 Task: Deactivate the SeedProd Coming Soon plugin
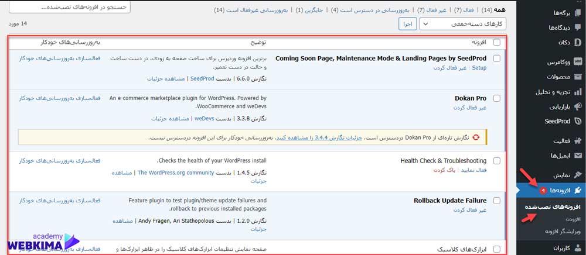tap(450, 68)
